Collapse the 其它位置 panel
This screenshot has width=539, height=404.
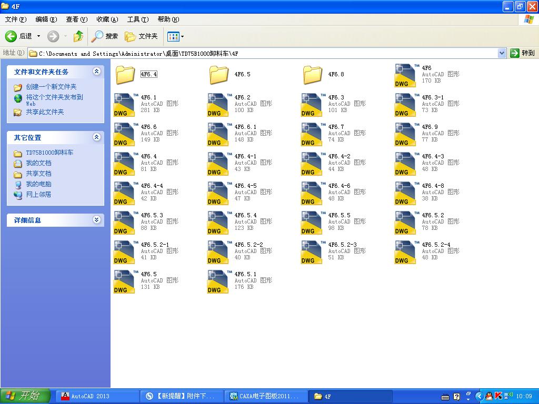pyautogui.click(x=97, y=137)
